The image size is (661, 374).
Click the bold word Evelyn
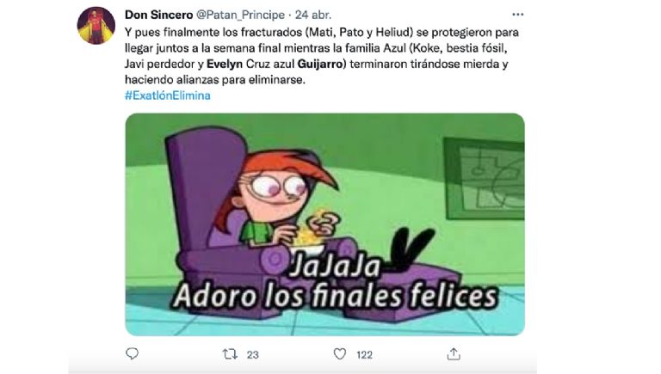[225, 64]
